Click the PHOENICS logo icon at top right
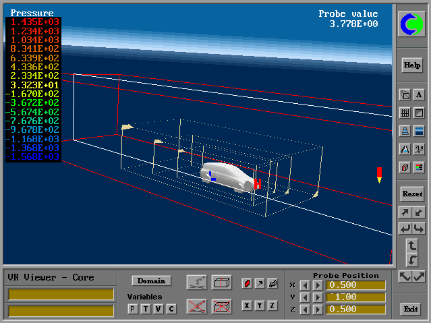Screen dimensions: 431x323 411,24
